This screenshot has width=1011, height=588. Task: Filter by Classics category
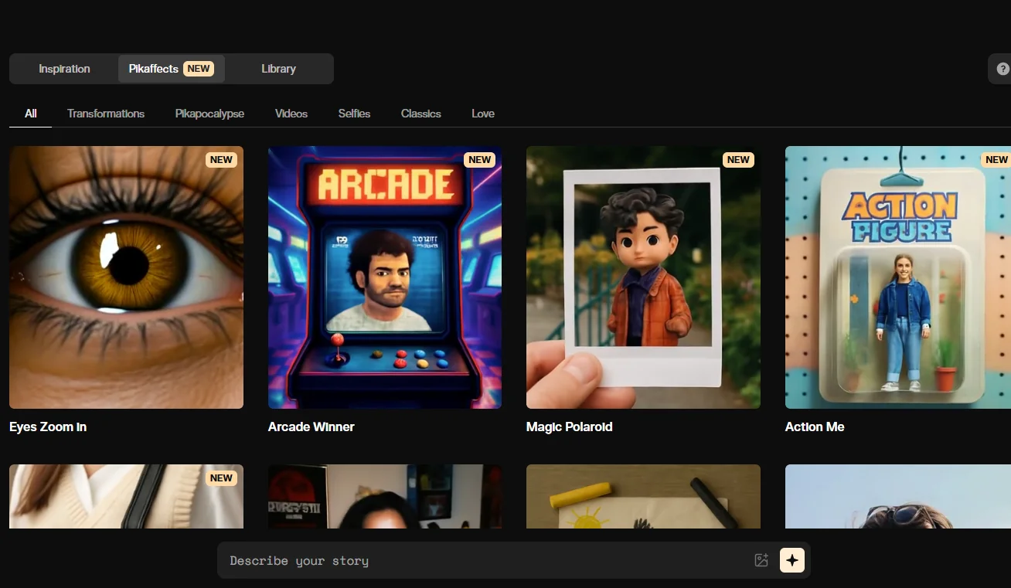(x=421, y=114)
